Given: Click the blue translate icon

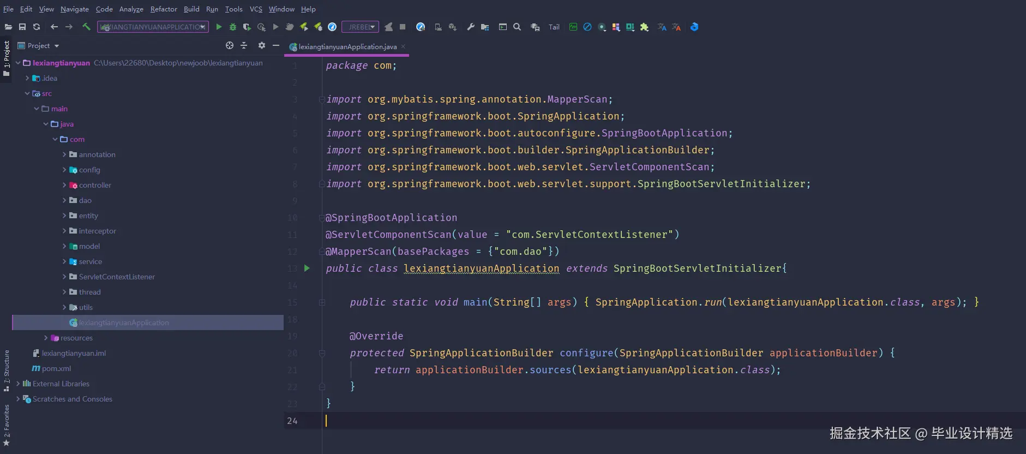Looking at the screenshot, I should 662,27.
